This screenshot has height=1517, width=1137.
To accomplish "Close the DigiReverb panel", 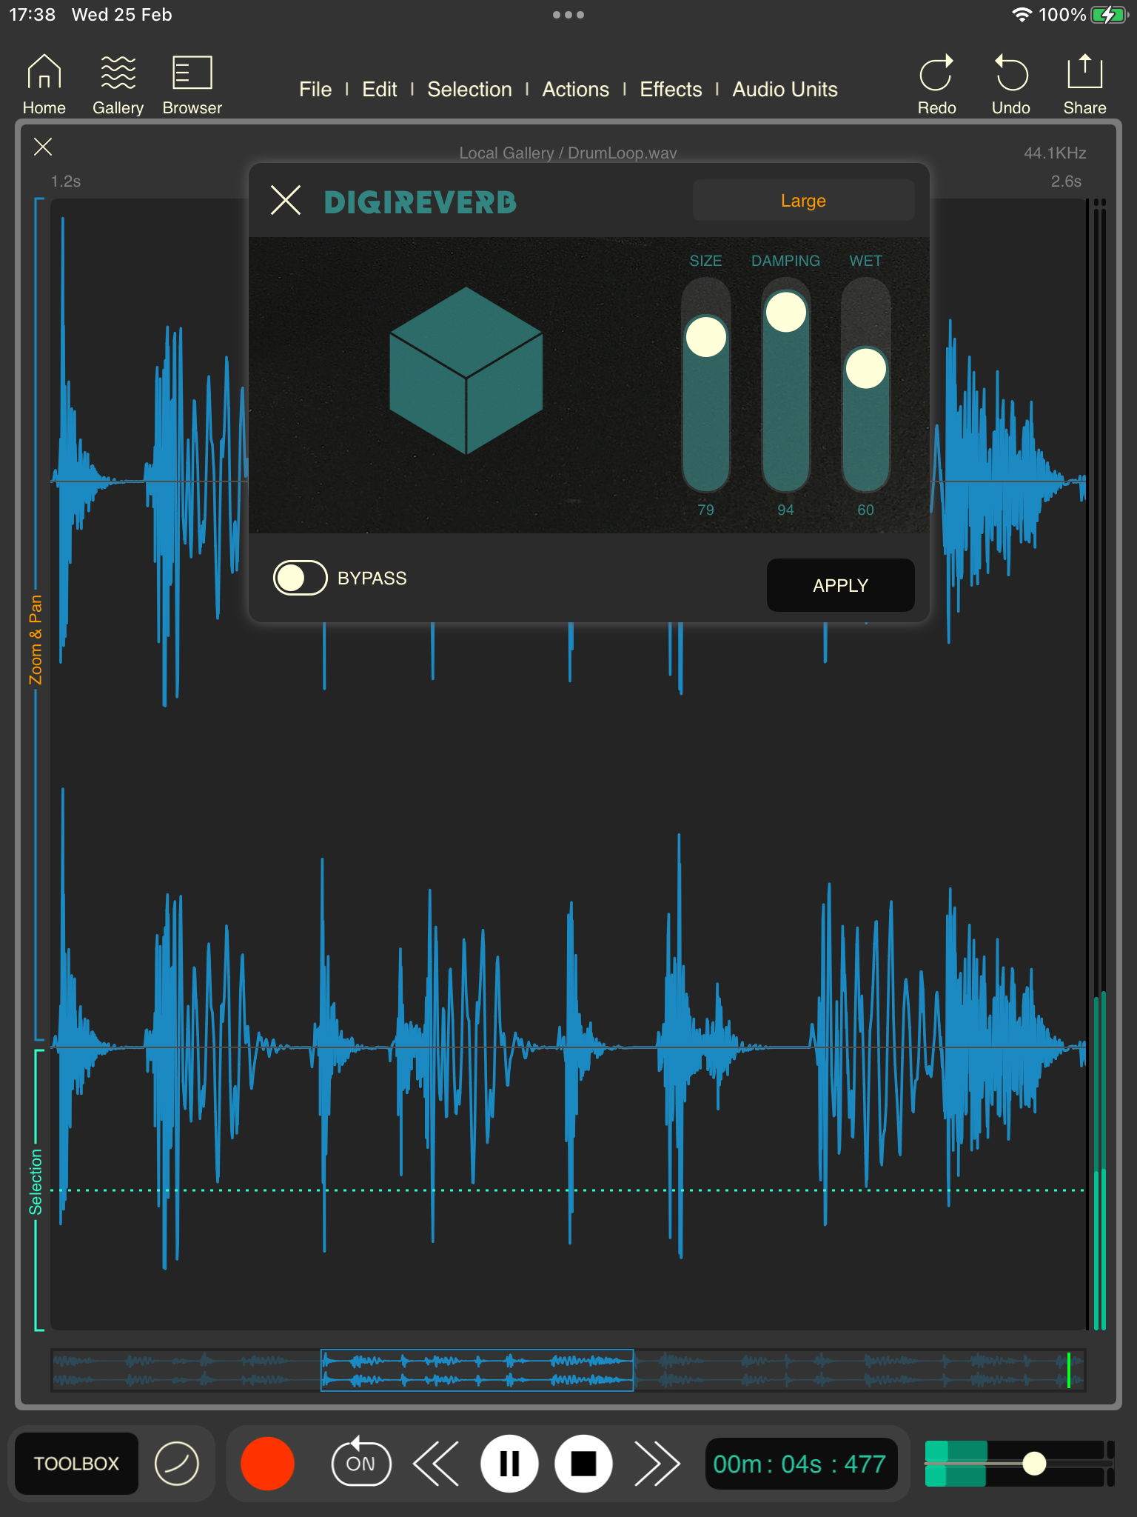I will [286, 200].
